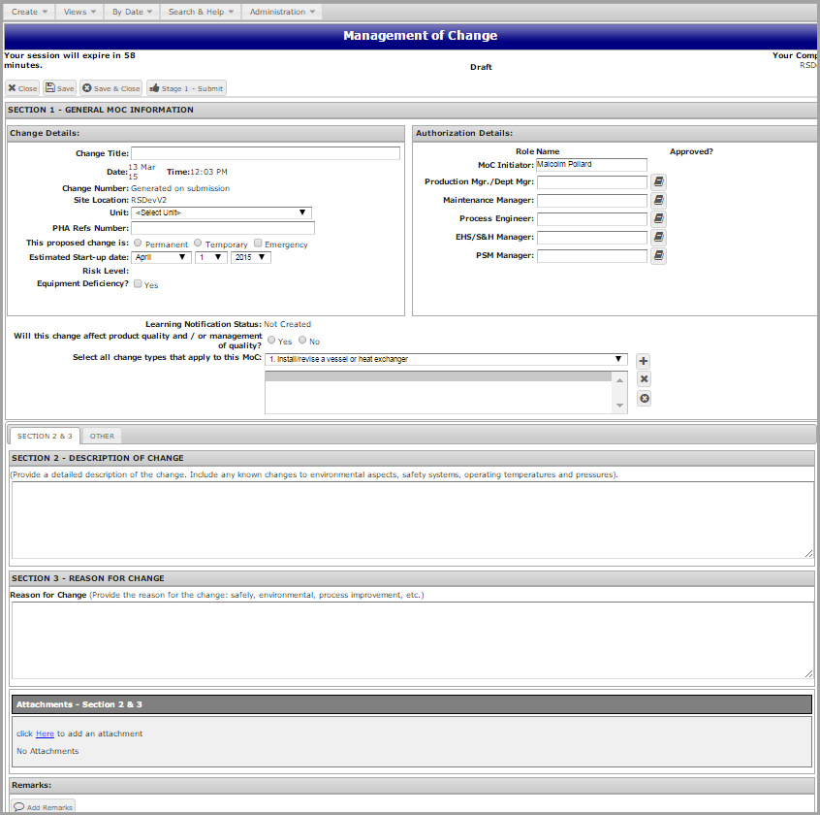Screen dimensions: 820x815
Task: Clear all change types with circled X icon
Action: (644, 399)
